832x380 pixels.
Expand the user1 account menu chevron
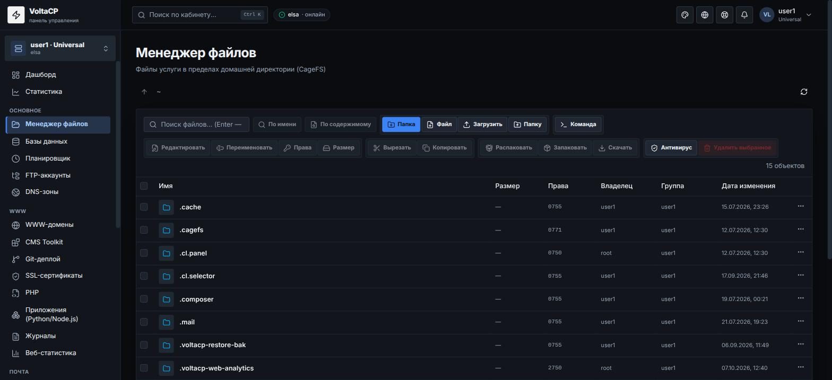click(809, 15)
